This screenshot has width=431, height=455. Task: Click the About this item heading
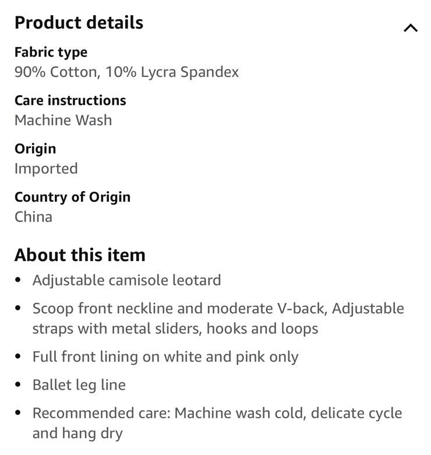click(80, 255)
